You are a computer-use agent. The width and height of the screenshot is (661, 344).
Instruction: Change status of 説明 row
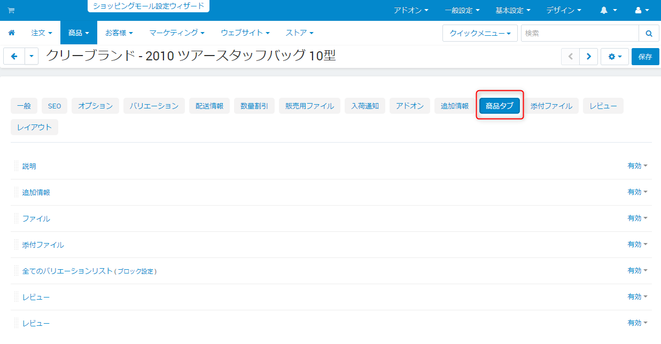(637, 166)
